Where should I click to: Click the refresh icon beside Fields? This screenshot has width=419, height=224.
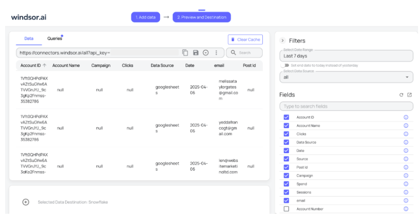(x=401, y=95)
